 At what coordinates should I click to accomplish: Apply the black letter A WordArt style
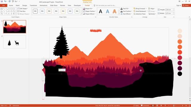coord(101,11)
